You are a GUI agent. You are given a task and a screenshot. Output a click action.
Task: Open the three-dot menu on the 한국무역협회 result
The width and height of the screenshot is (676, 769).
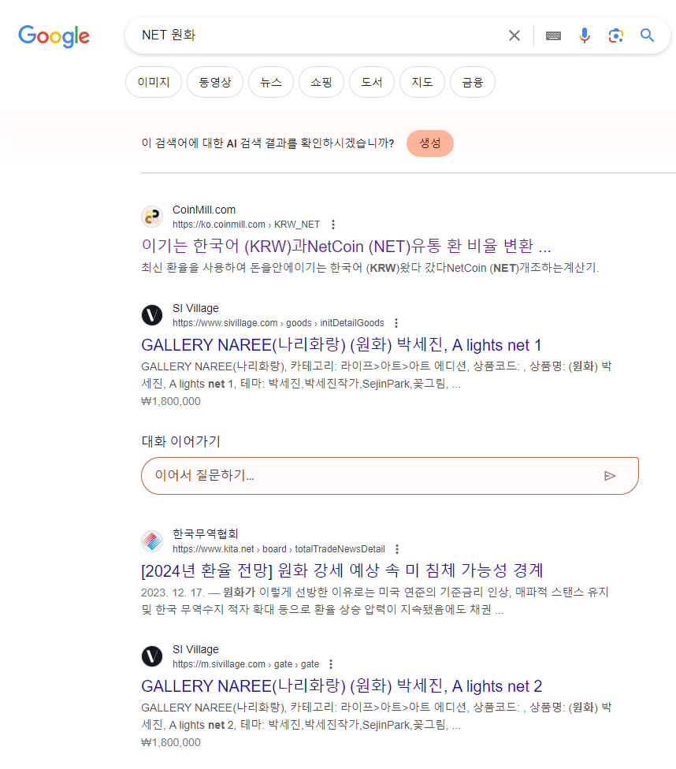[x=397, y=548]
